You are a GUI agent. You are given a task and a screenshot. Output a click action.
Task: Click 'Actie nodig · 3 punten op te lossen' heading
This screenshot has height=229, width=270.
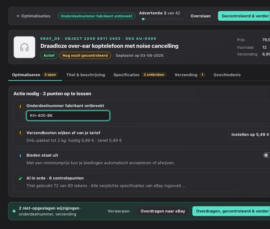point(52,94)
